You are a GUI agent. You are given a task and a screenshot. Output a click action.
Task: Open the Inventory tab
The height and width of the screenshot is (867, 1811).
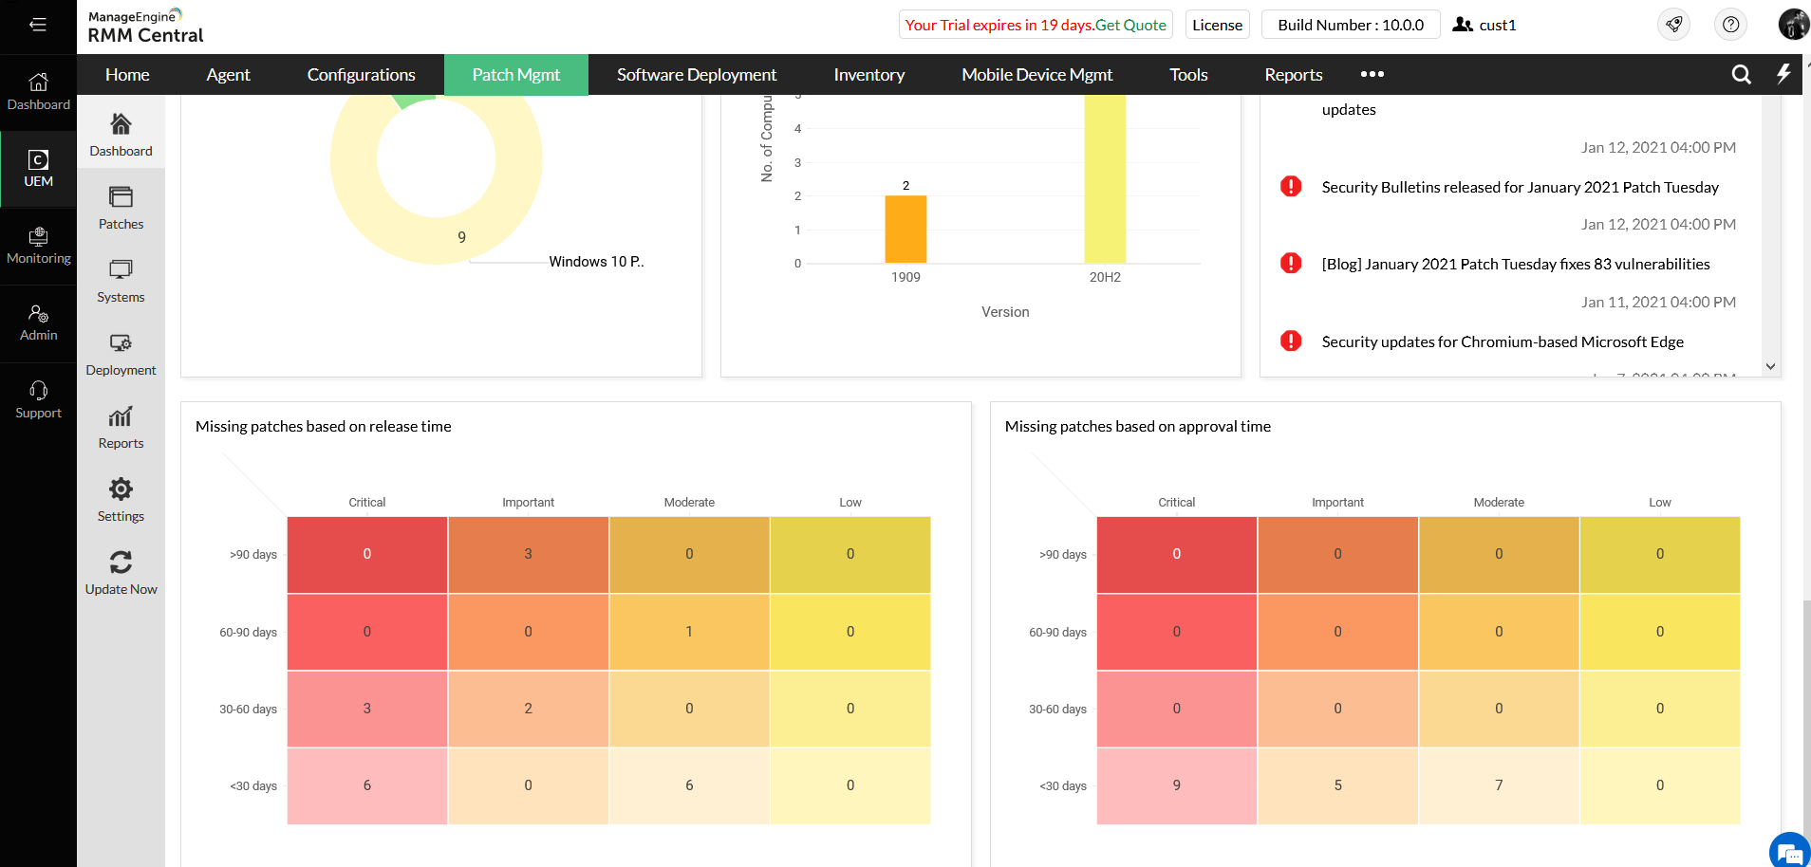(x=869, y=74)
